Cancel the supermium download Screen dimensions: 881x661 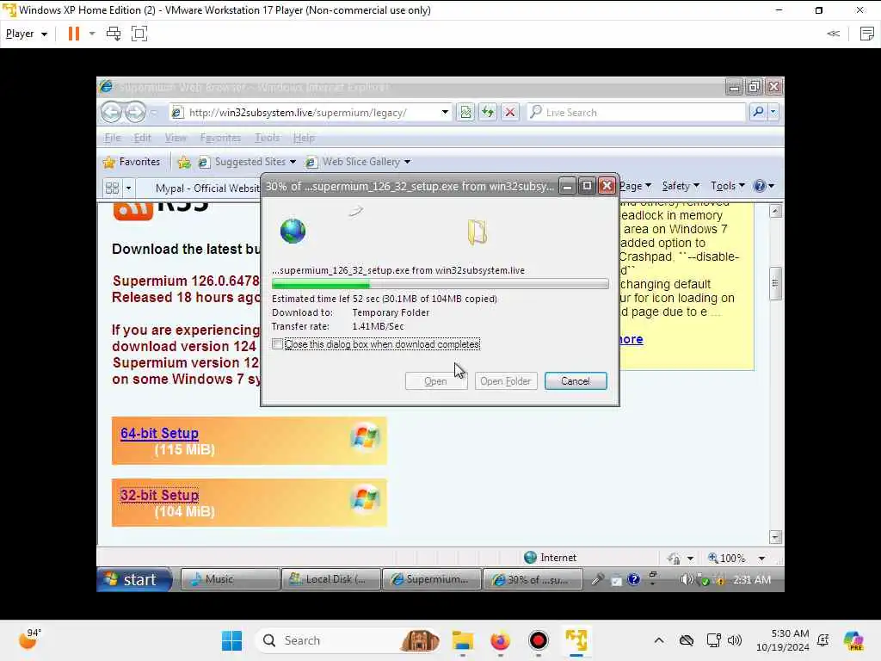(x=576, y=381)
